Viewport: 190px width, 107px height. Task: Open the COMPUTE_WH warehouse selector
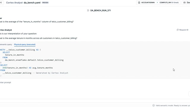169,3
